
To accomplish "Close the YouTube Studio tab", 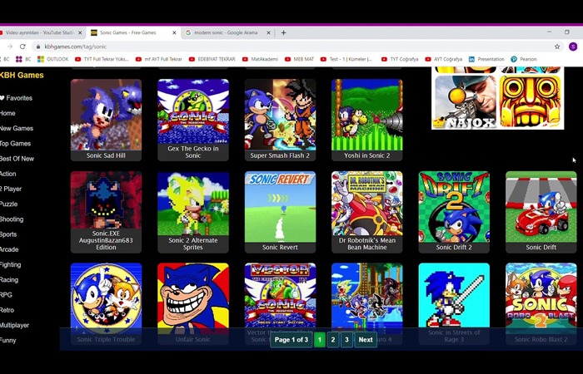I will click(80, 32).
